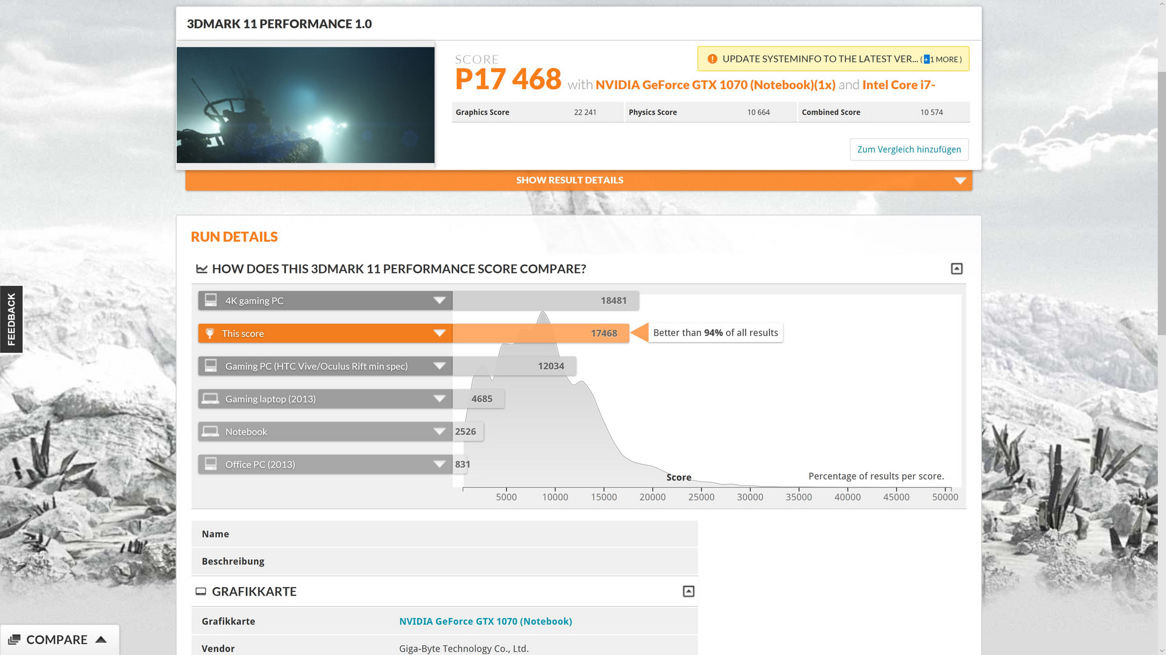Open the This score dropdown arrow
Viewport: 1166px width, 655px height.
click(x=440, y=333)
